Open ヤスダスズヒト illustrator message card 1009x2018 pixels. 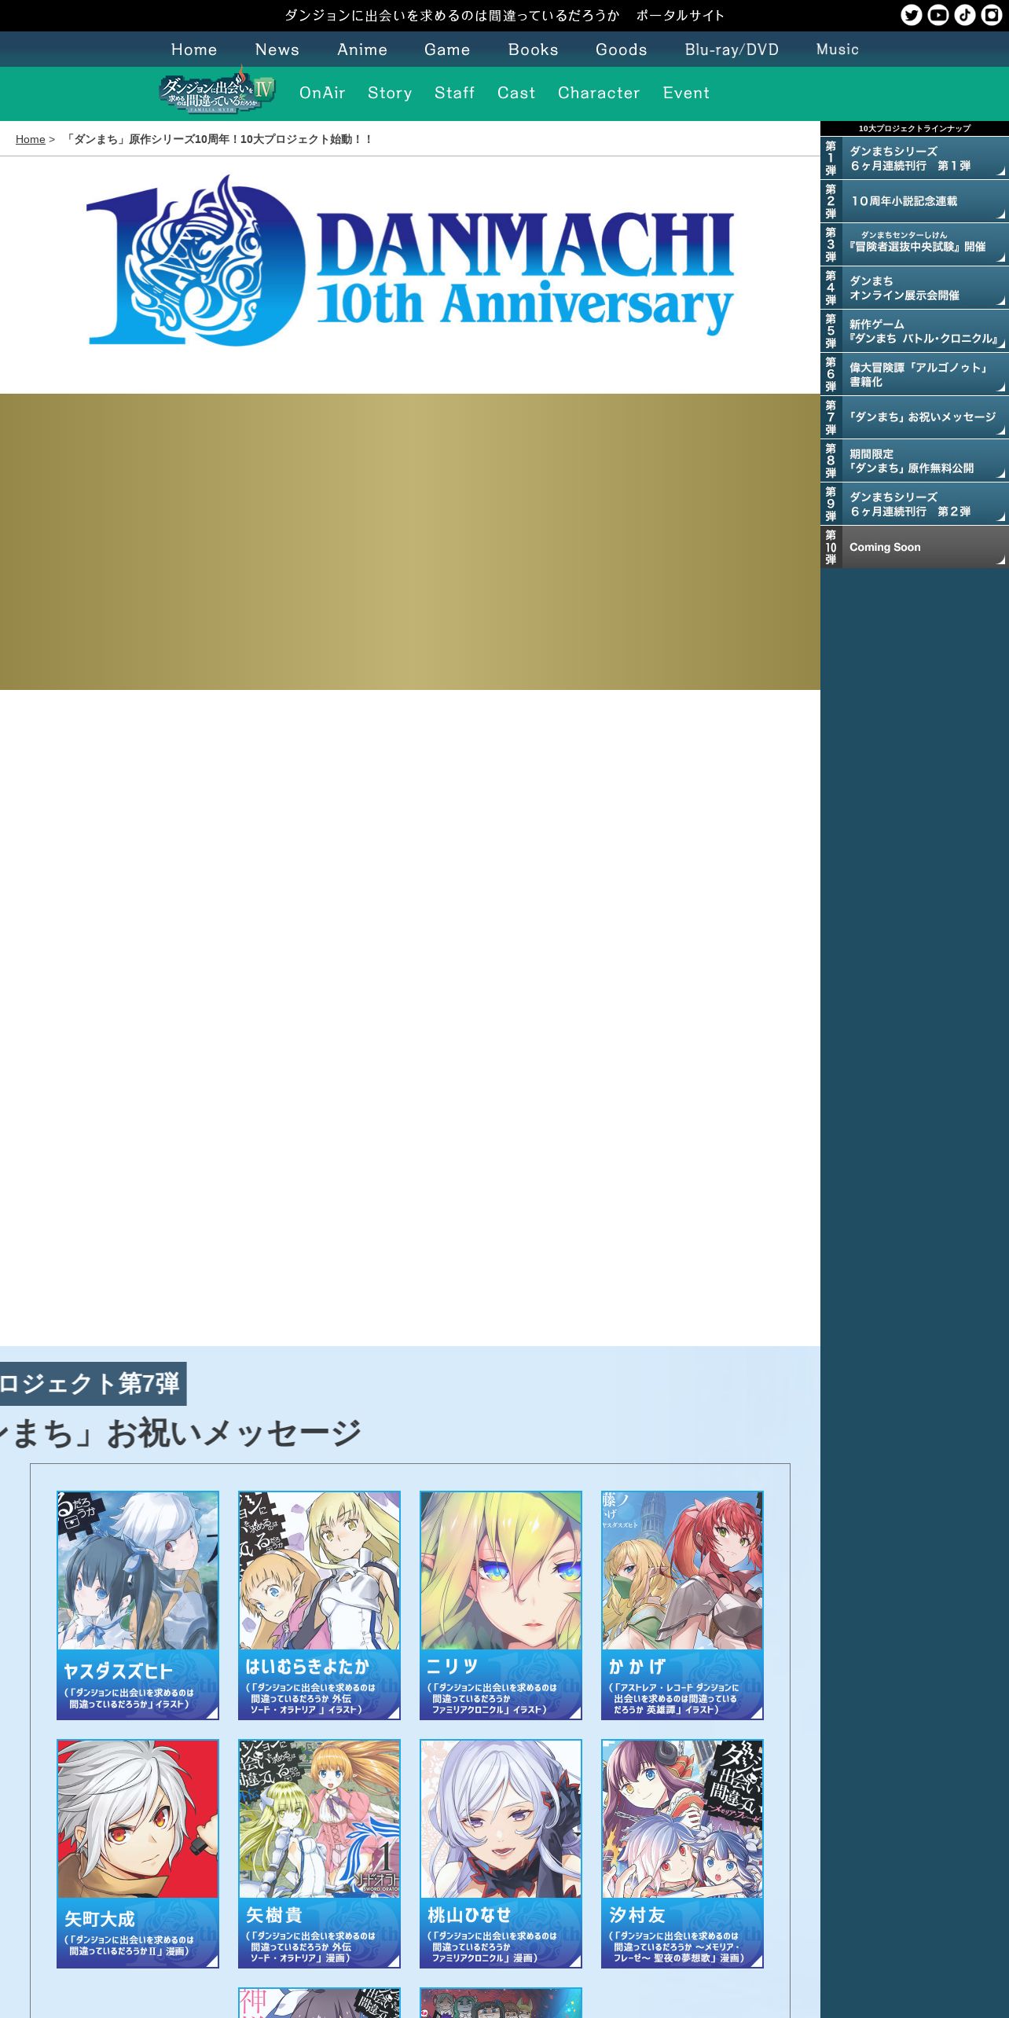(x=138, y=1605)
